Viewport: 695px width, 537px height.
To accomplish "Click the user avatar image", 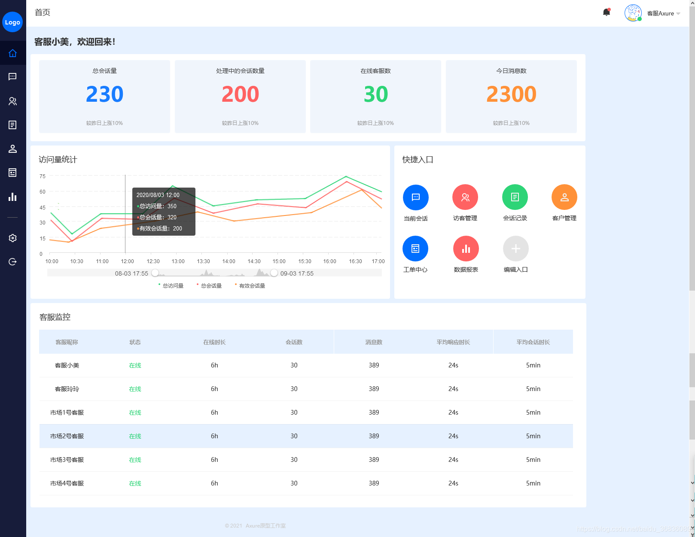I will click(633, 13).
